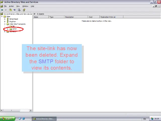Click the Inter-Site Transports folder icon
This screenshot has width=161, height=121.
click(x=8, y=24)
